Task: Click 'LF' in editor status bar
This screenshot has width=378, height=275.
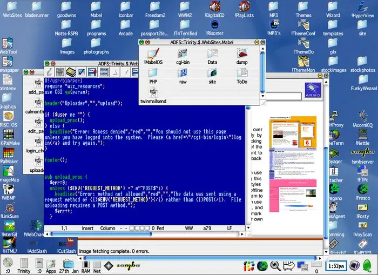Action: [230, 228]
